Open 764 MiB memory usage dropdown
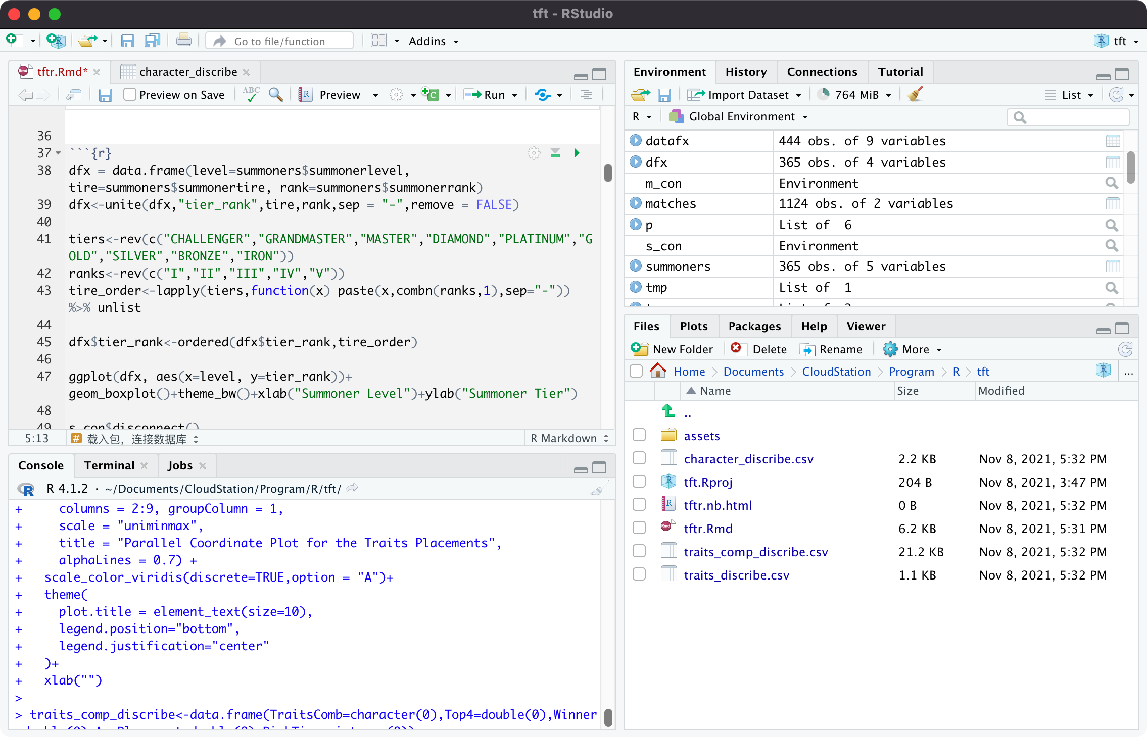Viewport: 1147px width, 737px height. click(x=854, y=95)
